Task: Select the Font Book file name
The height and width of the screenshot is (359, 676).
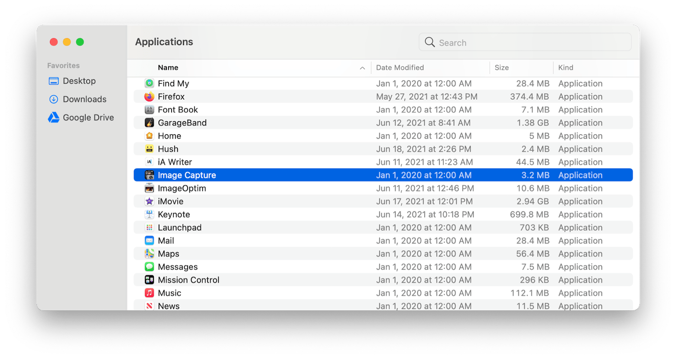Action: pos(178,110)
